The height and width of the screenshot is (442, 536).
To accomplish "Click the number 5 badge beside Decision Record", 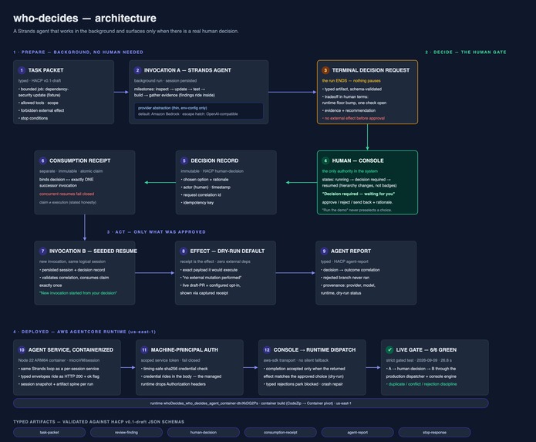I will (184, 160).
